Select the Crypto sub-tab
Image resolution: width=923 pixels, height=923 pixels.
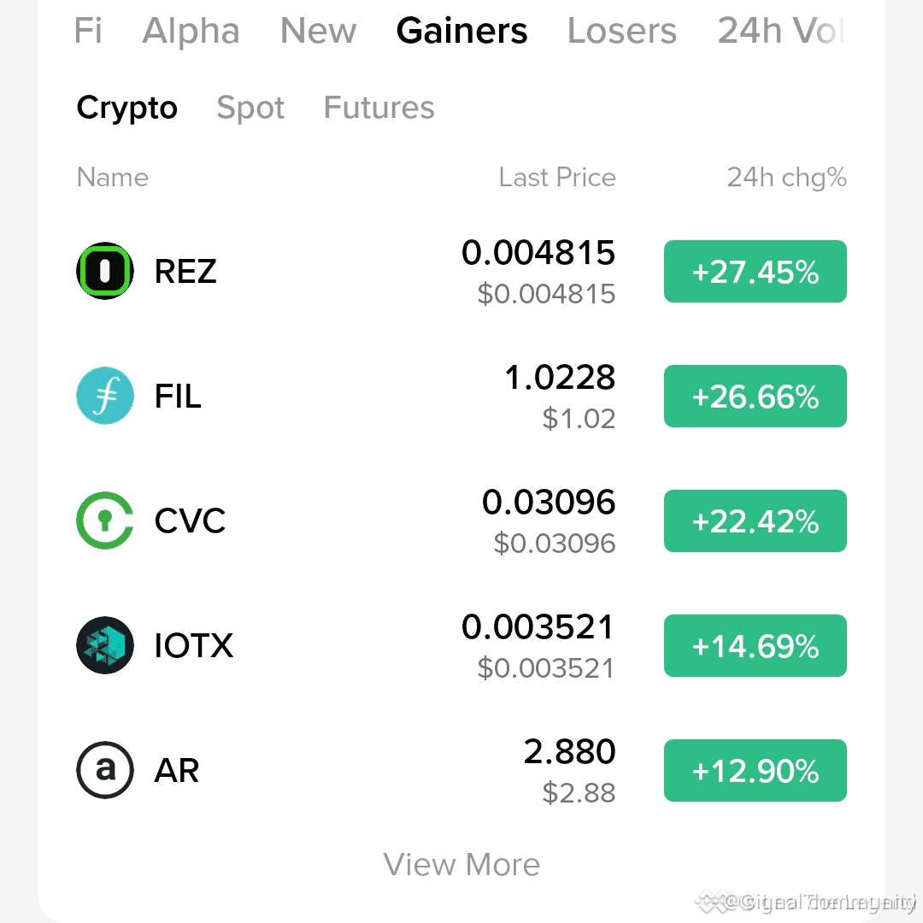tap(126, 108)
